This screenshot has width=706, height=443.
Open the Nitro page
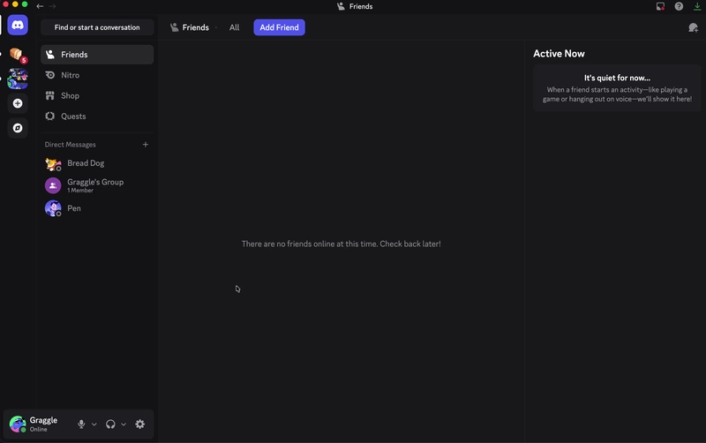(x=97, y=75)
